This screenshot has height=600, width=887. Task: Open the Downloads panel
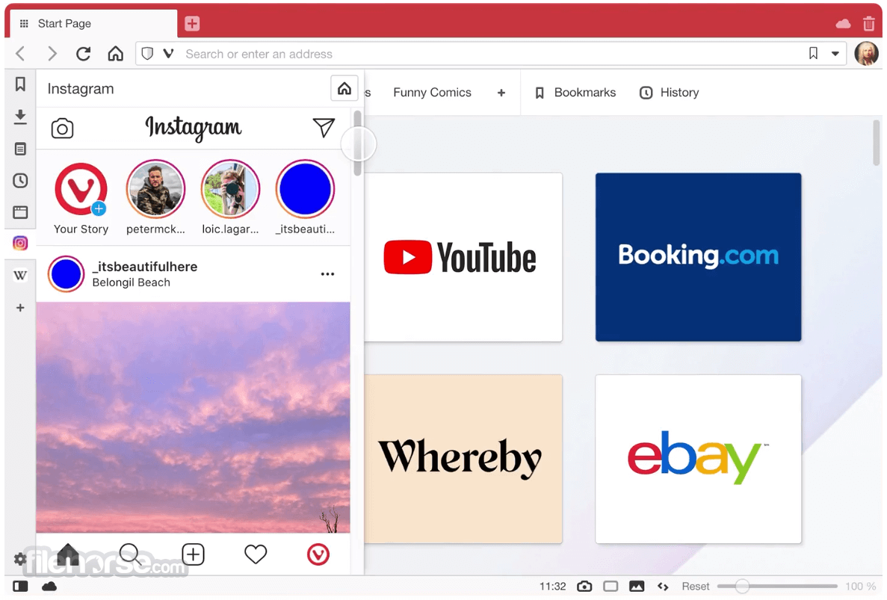[20, 117]
